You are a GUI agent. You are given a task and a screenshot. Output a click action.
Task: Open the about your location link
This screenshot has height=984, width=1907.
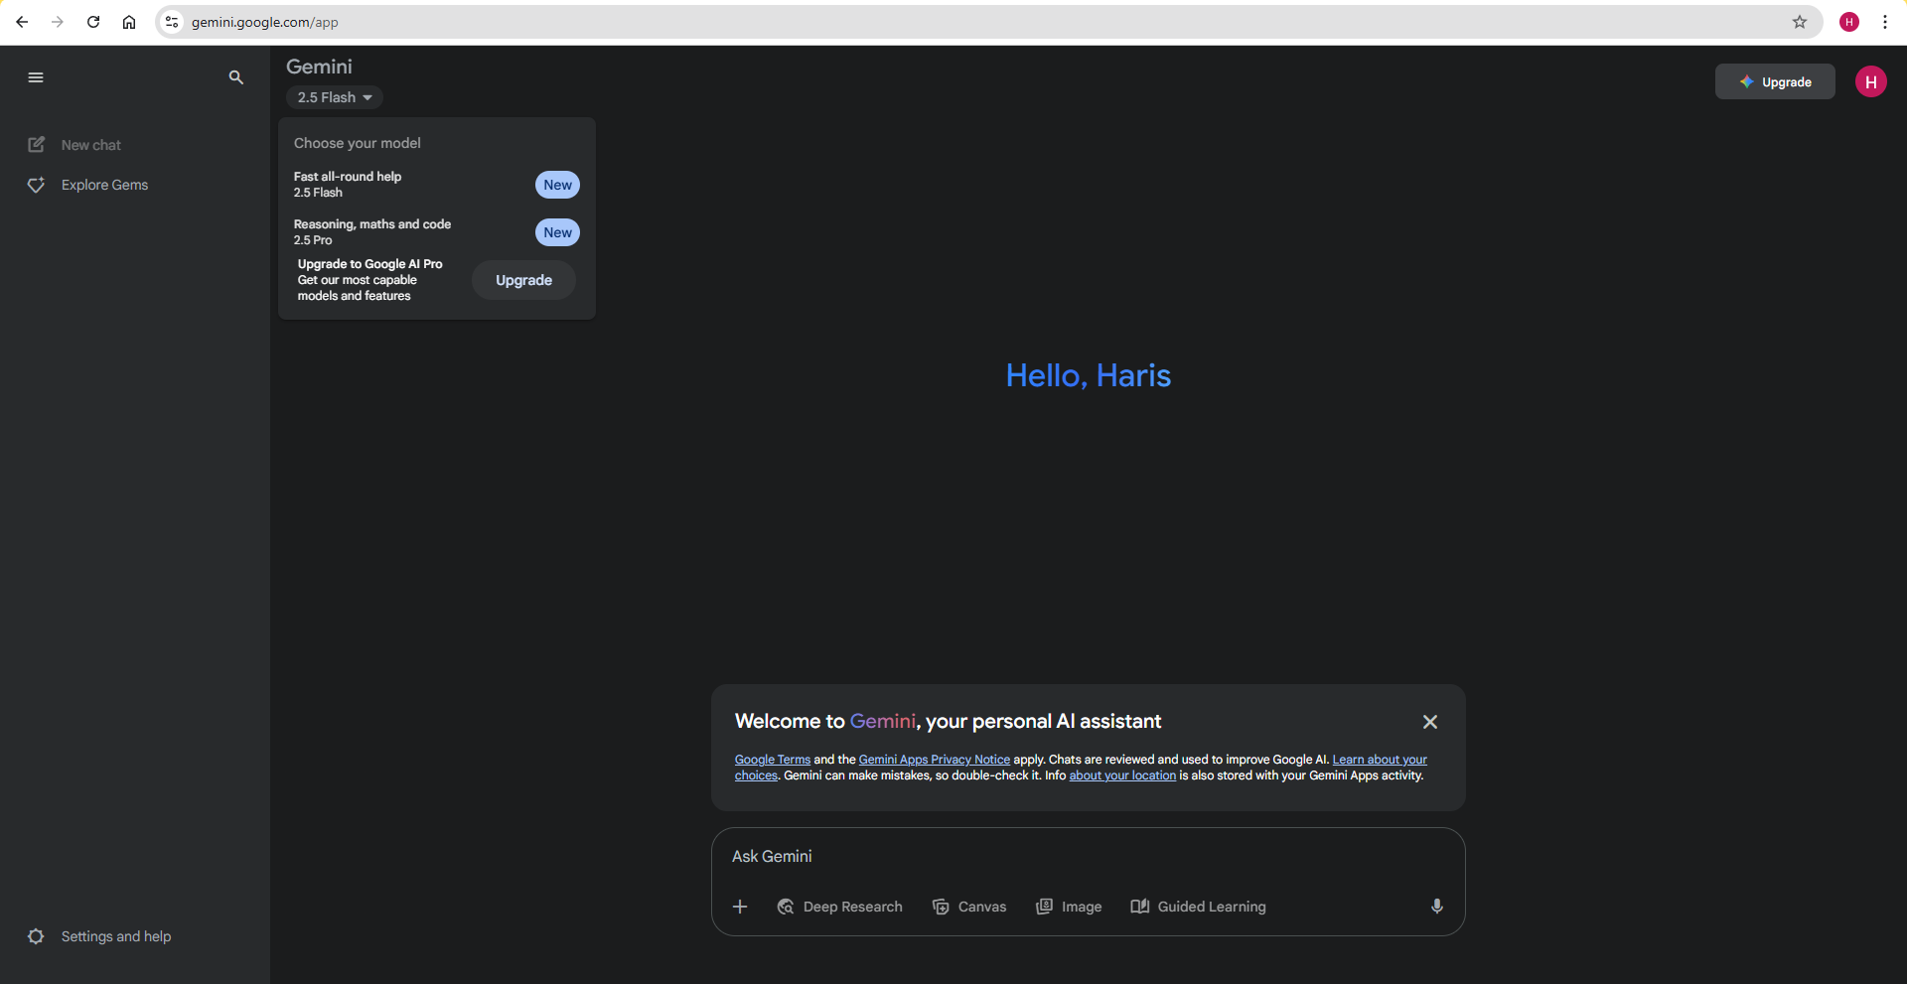1122,775
